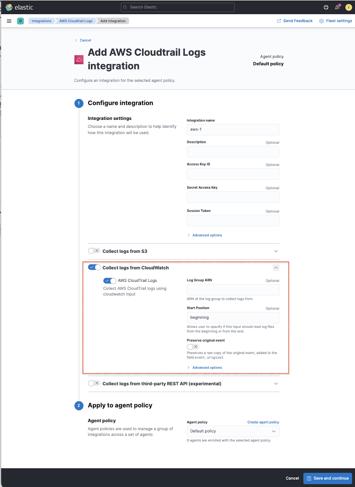Open the help icon in the top bar
Image resolution: width=355 pixels, height=487 pixels.
[325, 7]
